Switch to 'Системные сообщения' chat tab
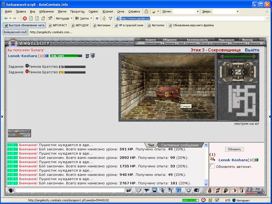272x204 pixels. [180, 145]
